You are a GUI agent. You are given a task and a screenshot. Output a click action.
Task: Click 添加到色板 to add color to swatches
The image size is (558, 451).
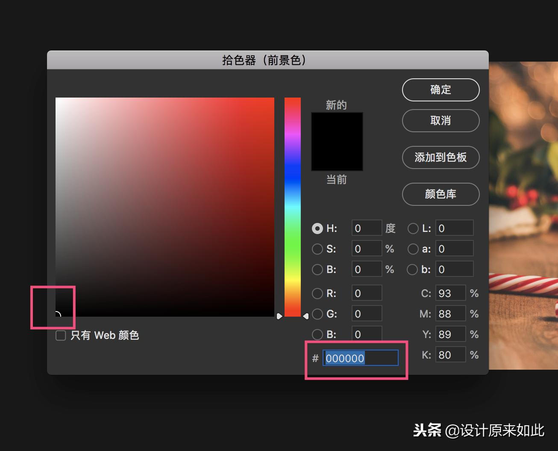[441, 157]
